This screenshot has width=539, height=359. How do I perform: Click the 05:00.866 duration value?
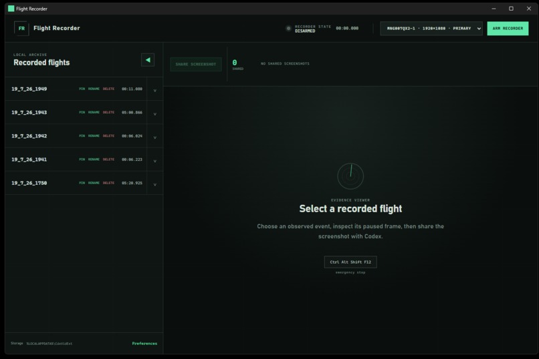click(132, 112)
